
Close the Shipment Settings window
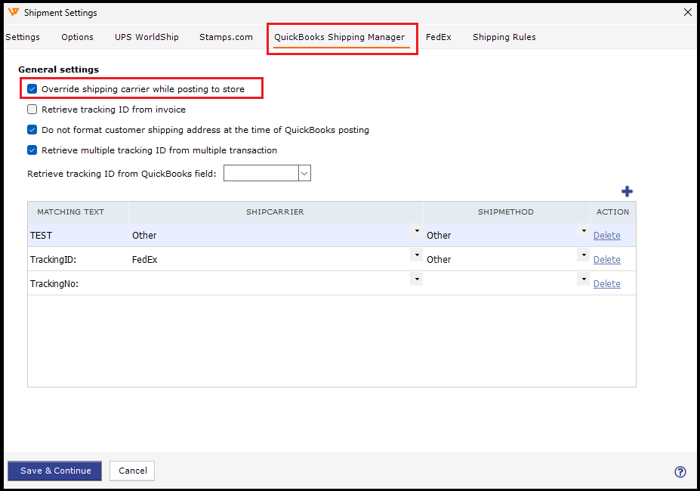click(x=687, y=13)
